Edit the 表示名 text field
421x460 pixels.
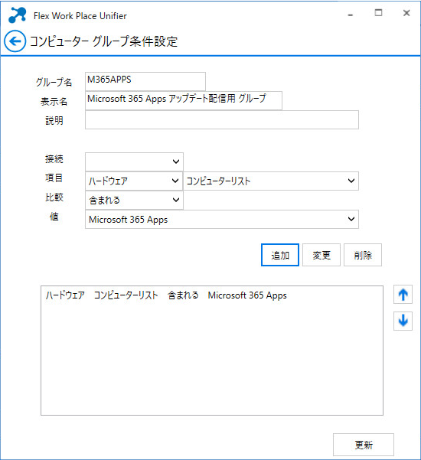(184, 100)
